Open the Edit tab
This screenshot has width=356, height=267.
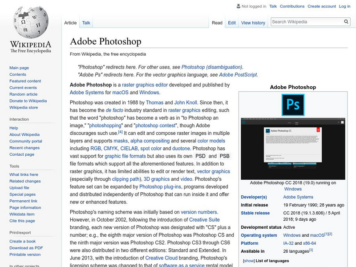(x=232, y=23)
